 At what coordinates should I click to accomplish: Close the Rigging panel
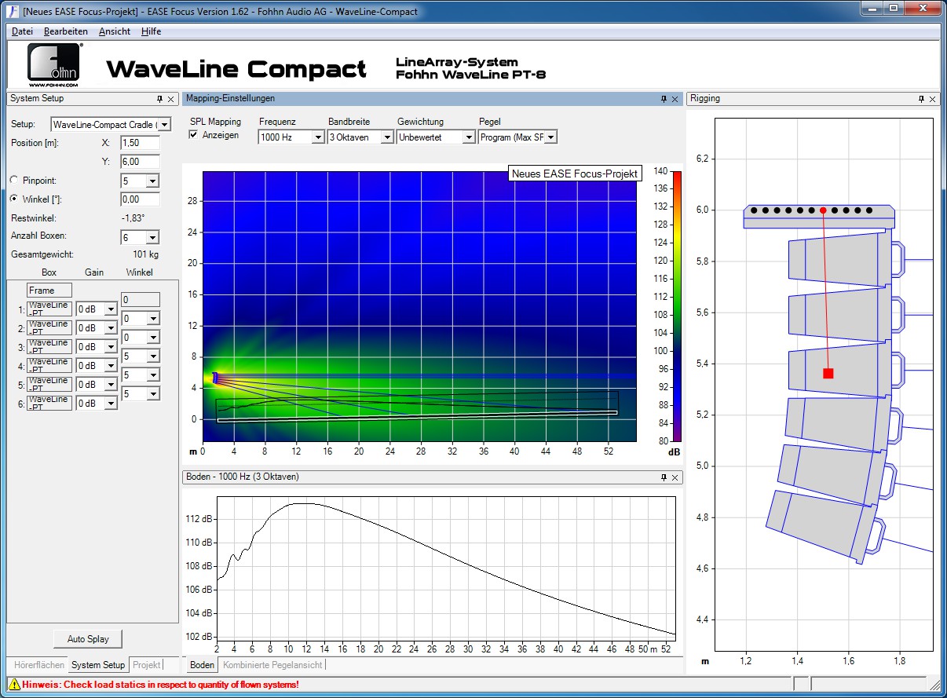[x=933, y=99]
